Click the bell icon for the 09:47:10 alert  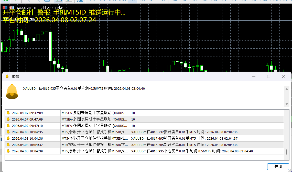(8, 126)
